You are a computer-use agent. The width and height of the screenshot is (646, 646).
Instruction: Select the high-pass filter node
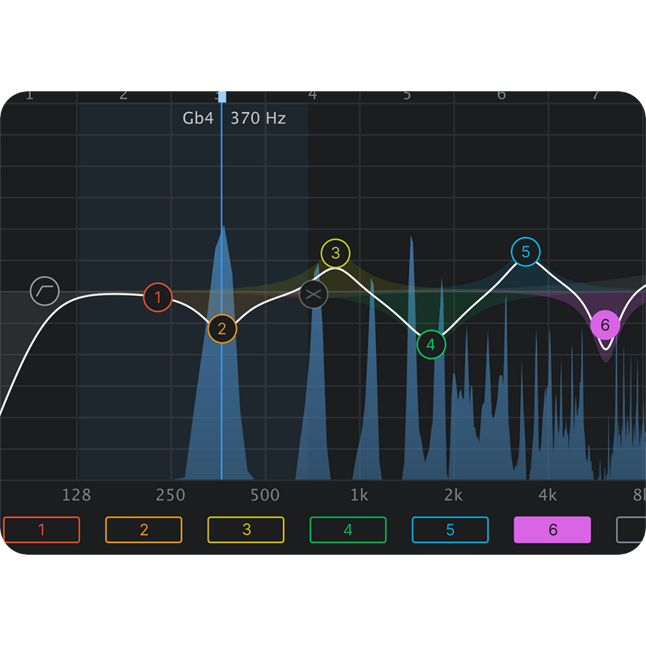click(45, 291)
